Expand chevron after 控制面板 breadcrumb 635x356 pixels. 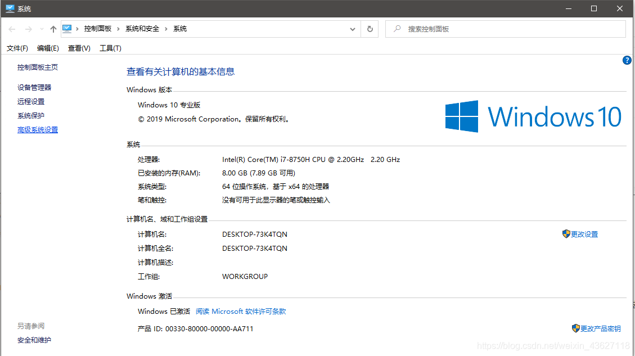click(118, 29)
